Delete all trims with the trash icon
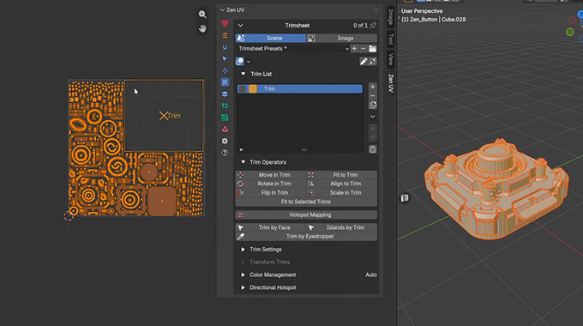583x326 pixels. 373,149
